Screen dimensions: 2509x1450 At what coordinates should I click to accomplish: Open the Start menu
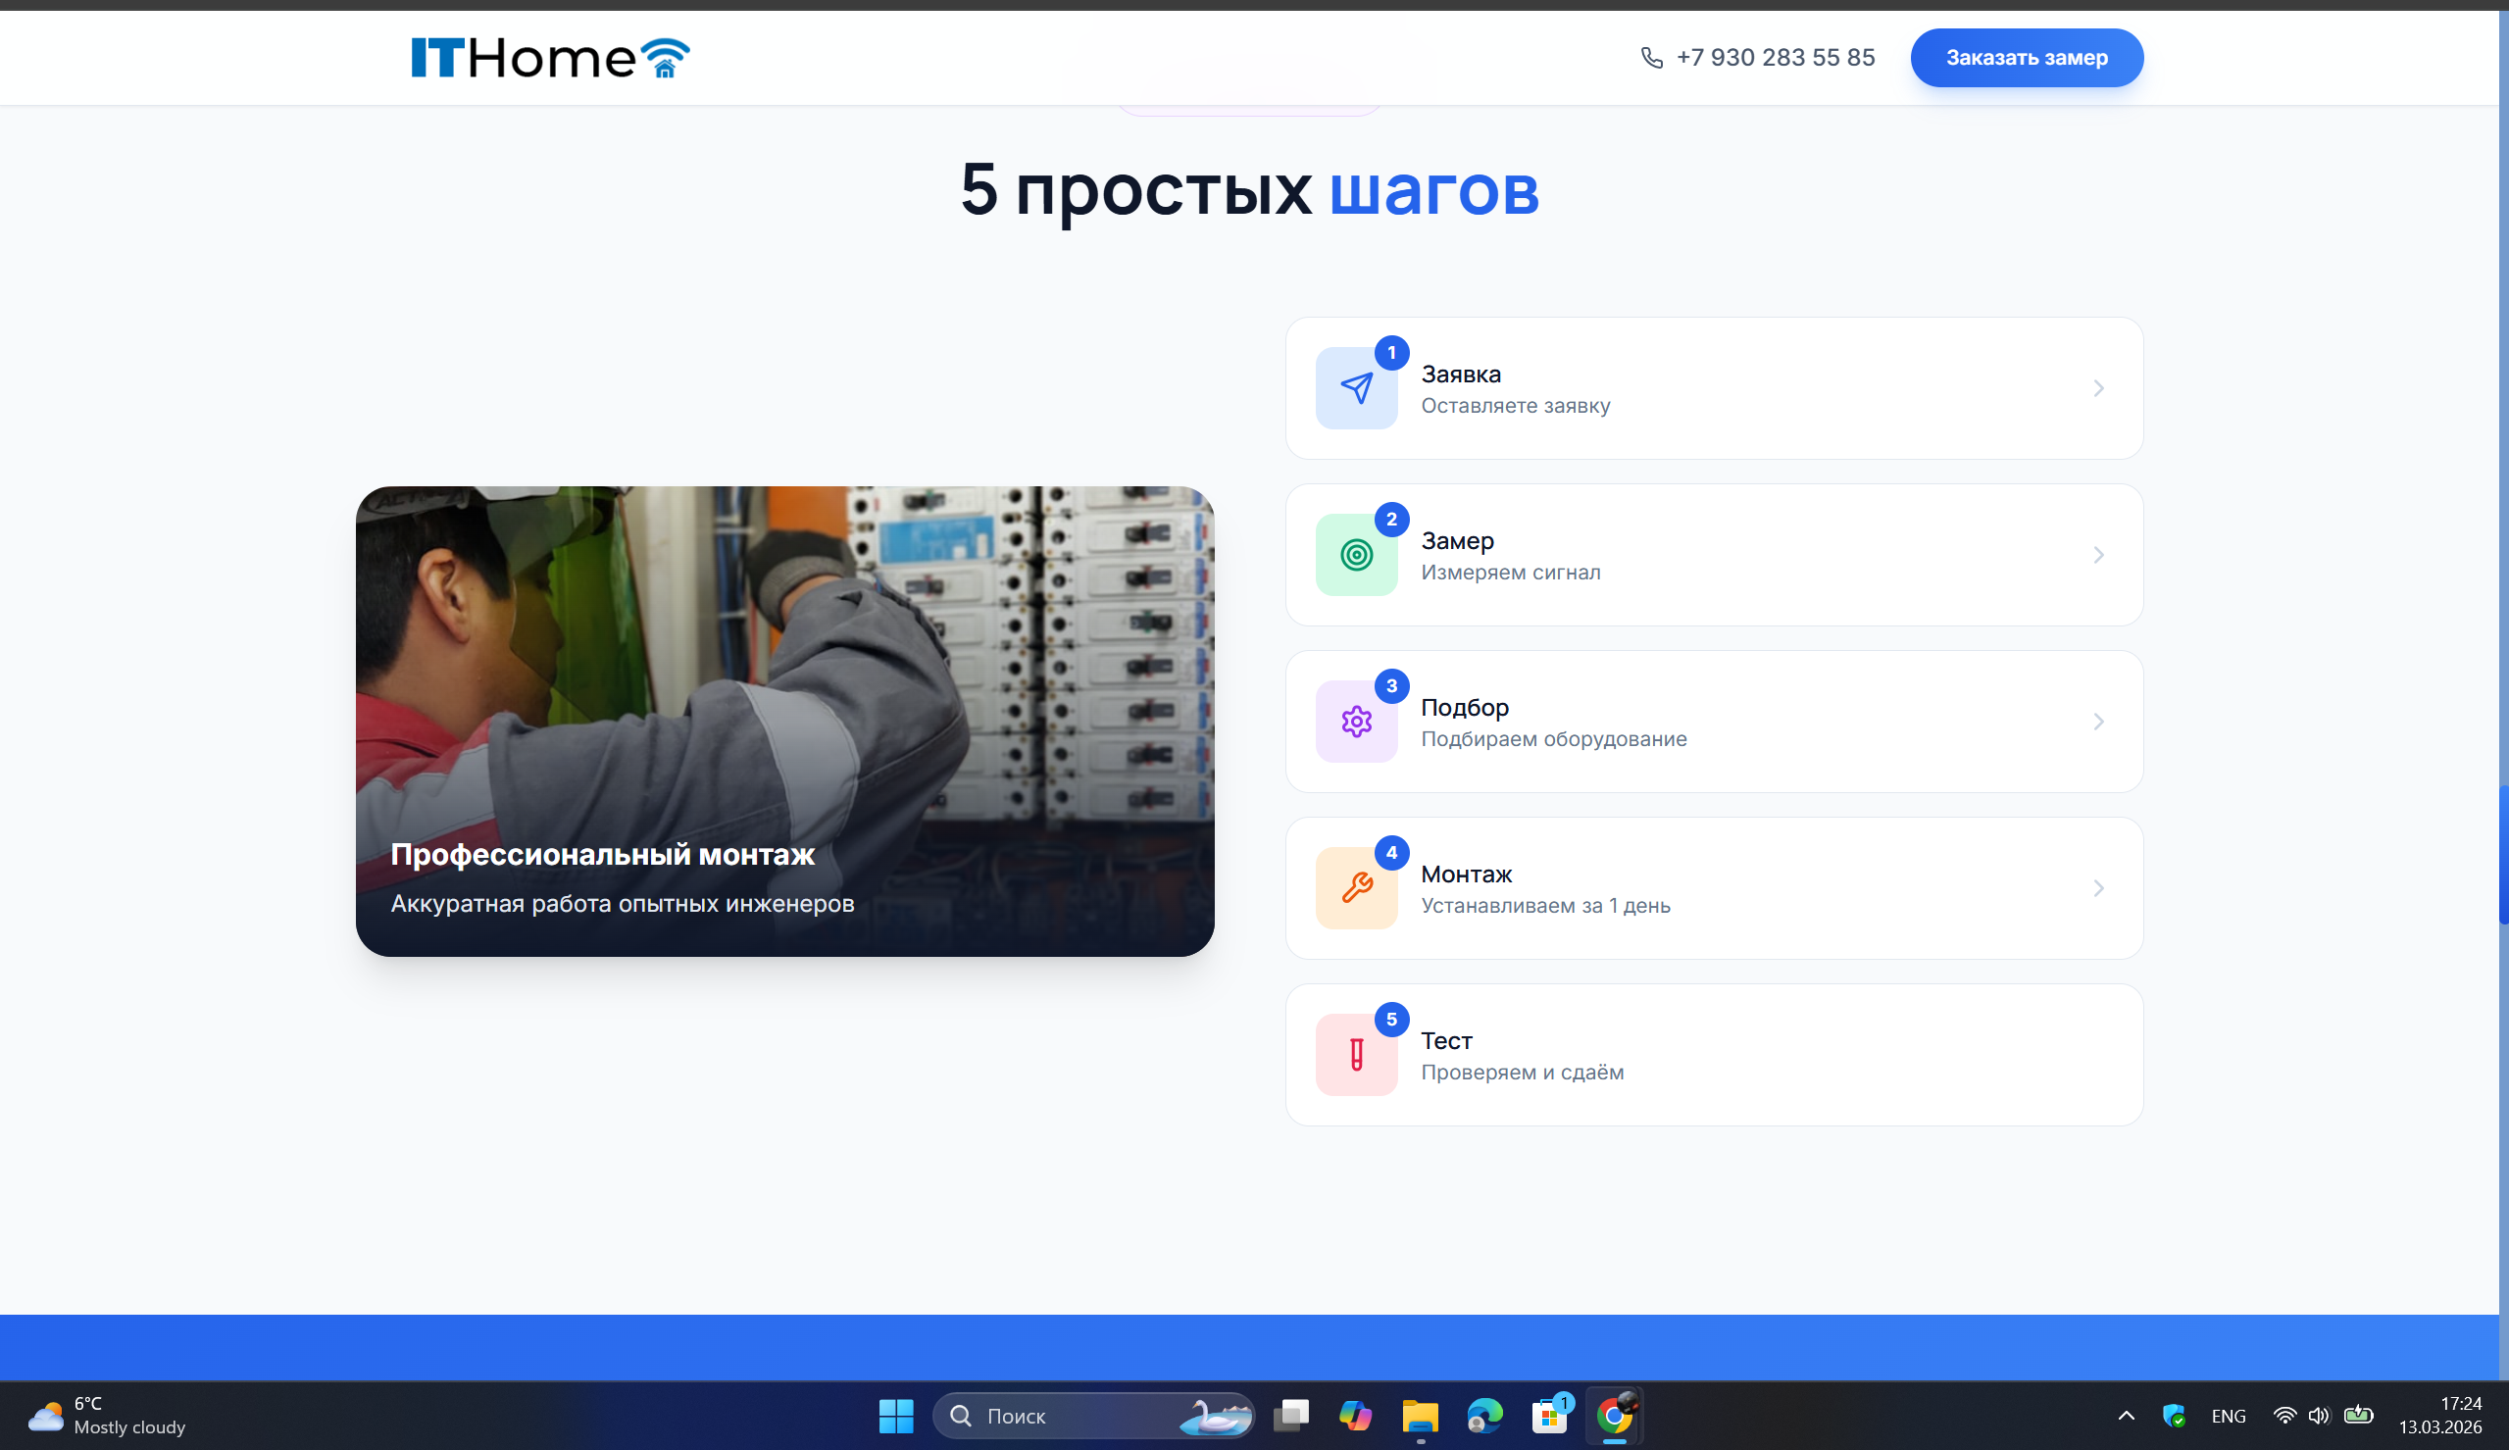[x=895, y=1415]
